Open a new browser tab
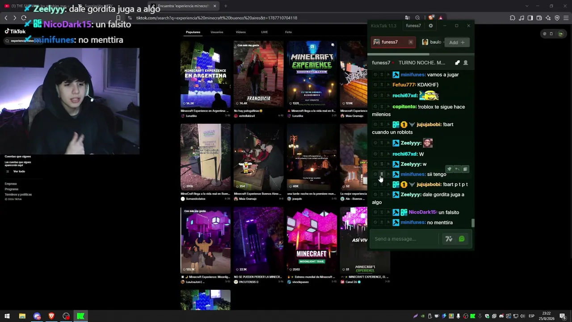 pos(226,6)
